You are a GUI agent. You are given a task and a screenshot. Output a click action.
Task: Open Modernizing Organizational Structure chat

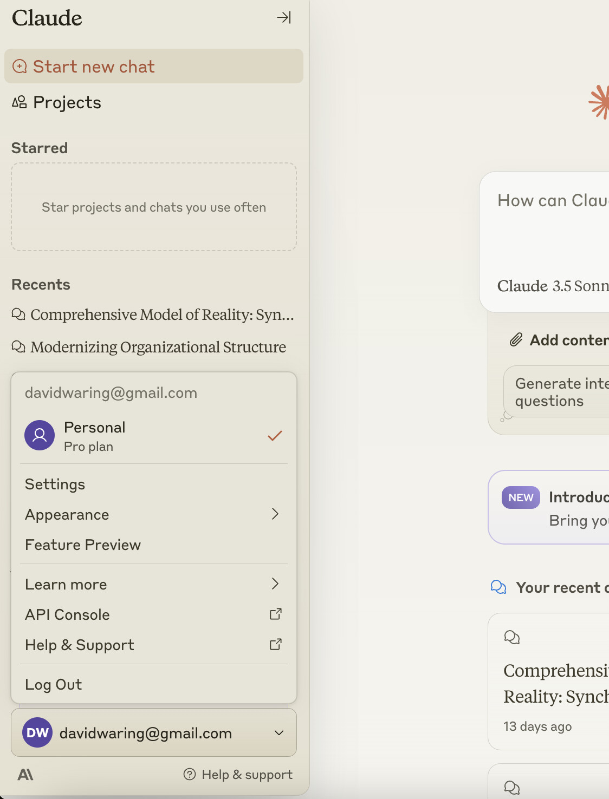click(x=154, y=347)
